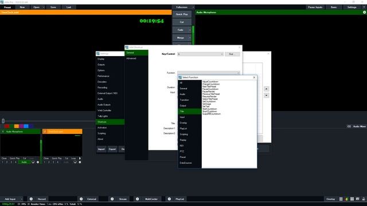Open External output settings gear
Image resolution: width=367 pixels, height=206 pixels.
81,199
